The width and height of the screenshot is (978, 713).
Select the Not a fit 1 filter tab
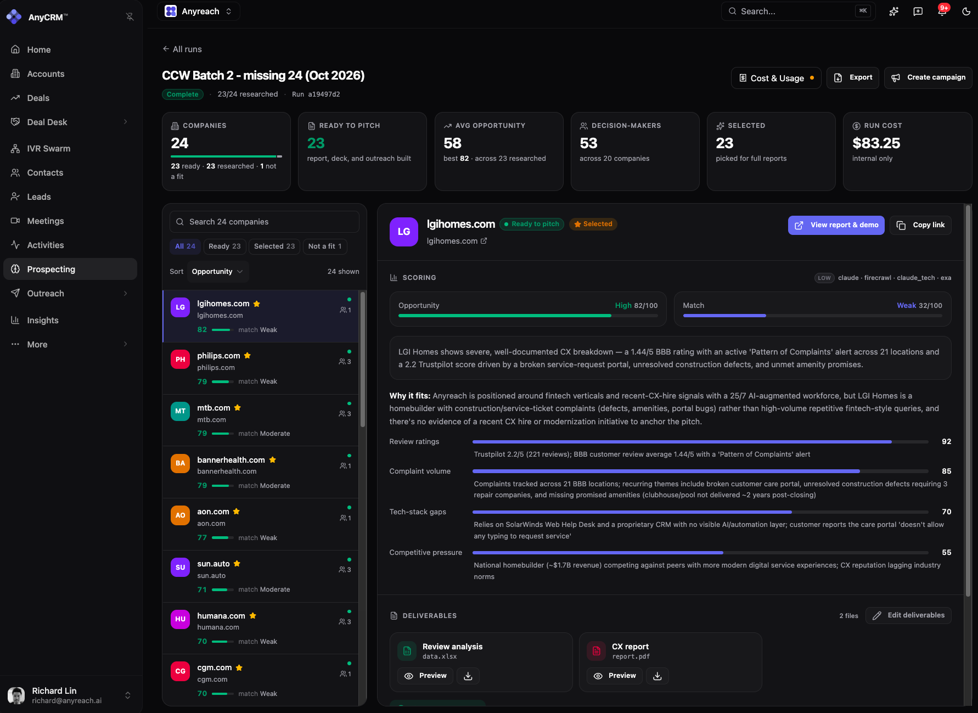coord(325,246)
